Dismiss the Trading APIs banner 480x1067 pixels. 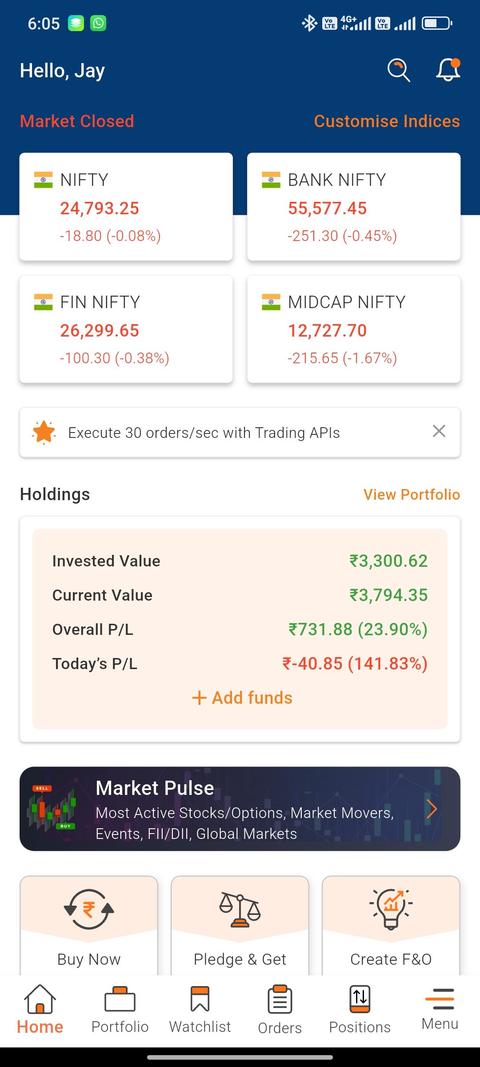click(439, 431)
